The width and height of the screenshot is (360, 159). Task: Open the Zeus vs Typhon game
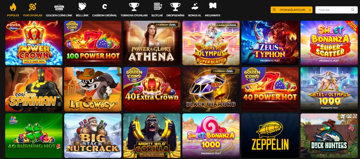click(270, 43)
